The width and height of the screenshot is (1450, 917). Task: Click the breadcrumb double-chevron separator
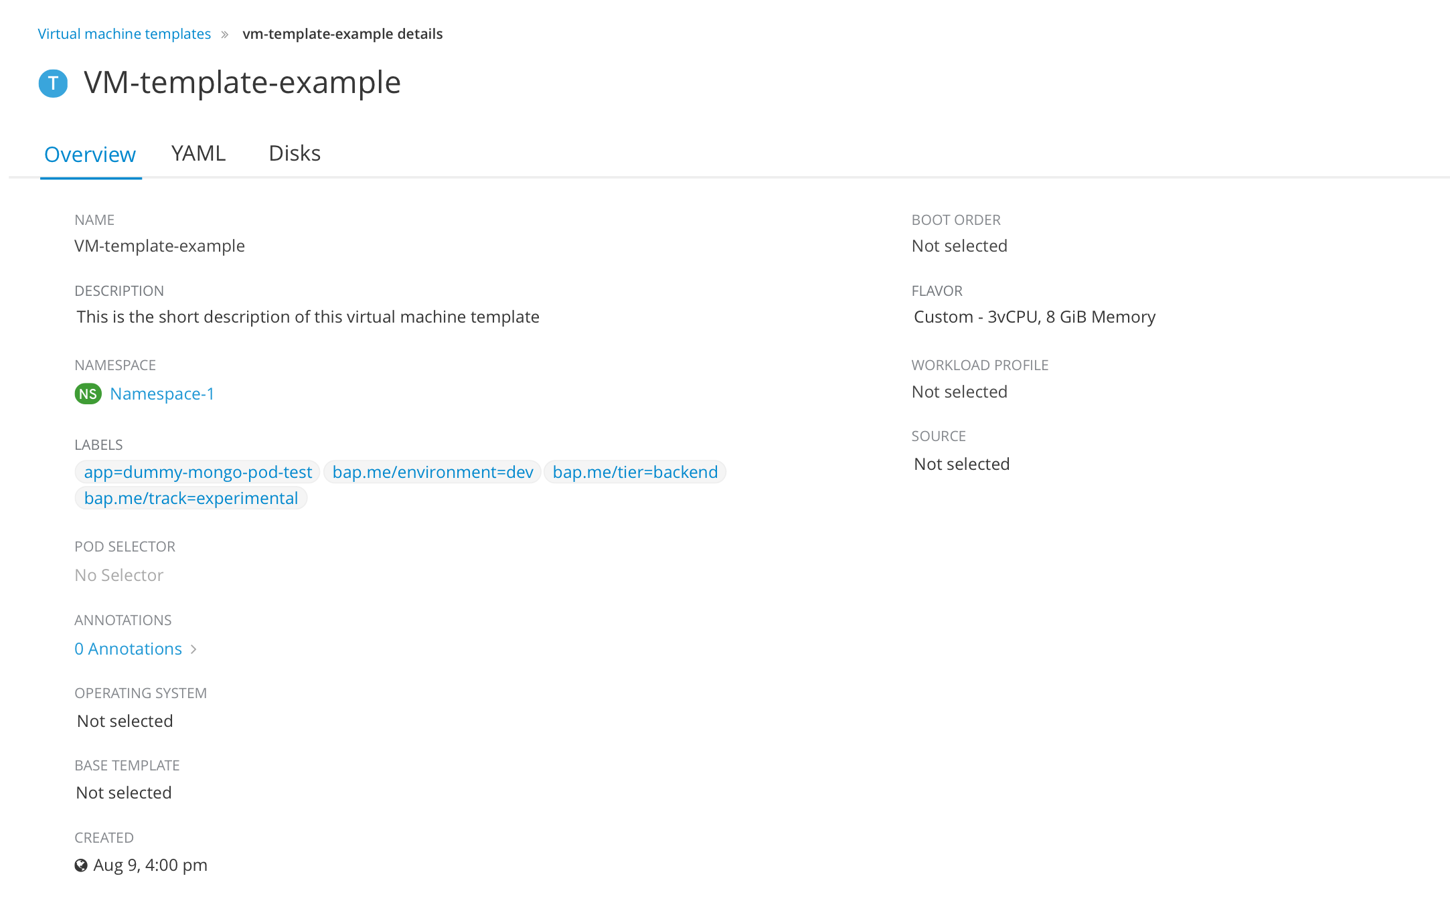point(225,34)
